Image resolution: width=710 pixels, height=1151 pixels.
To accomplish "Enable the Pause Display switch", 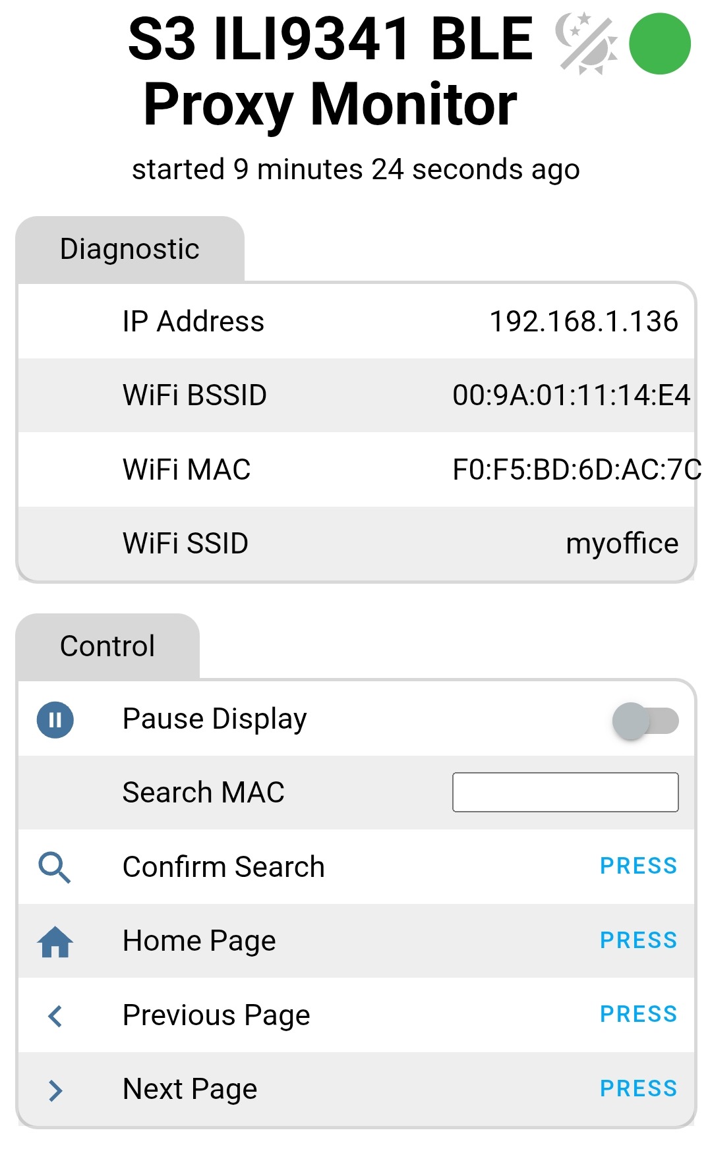I will coord(645,720).
